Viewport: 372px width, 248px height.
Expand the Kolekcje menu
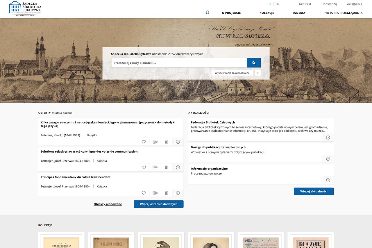click(x=267, y=13)
